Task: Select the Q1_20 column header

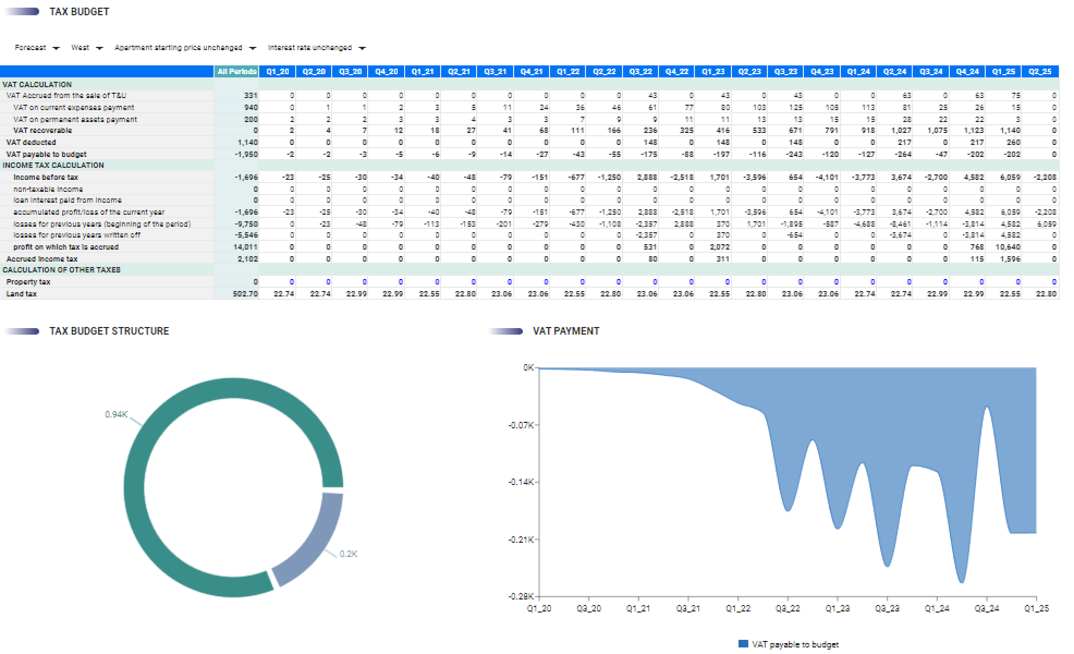Action: click(277, 71)
